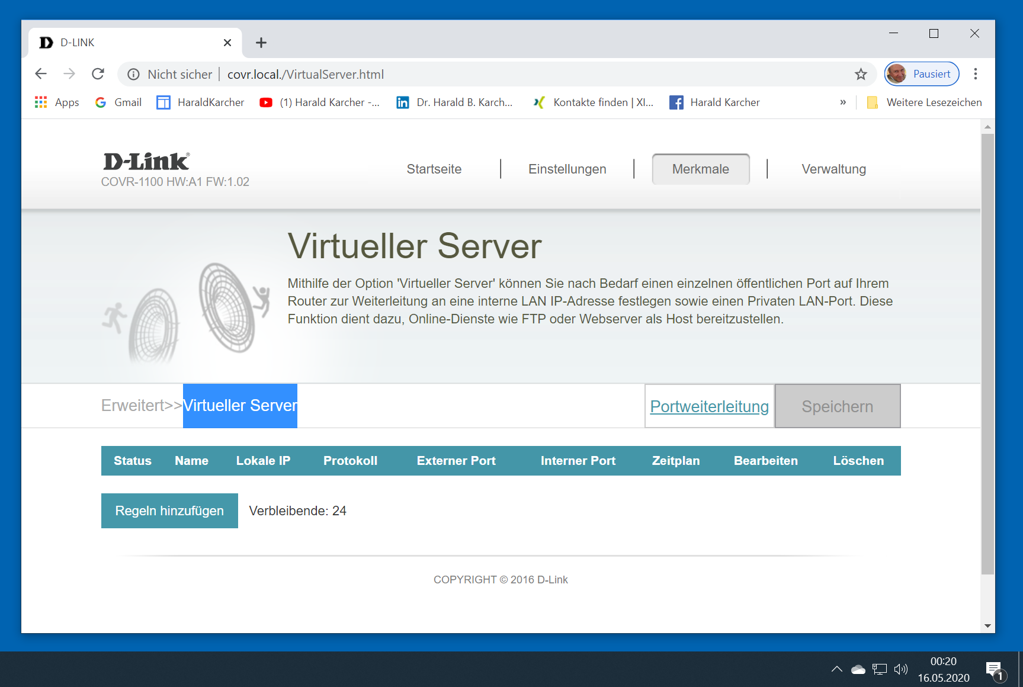Open the Facebook Harald Karcher bookmark
This screenshot has width=1023, height=687.
tap(714, 102)
